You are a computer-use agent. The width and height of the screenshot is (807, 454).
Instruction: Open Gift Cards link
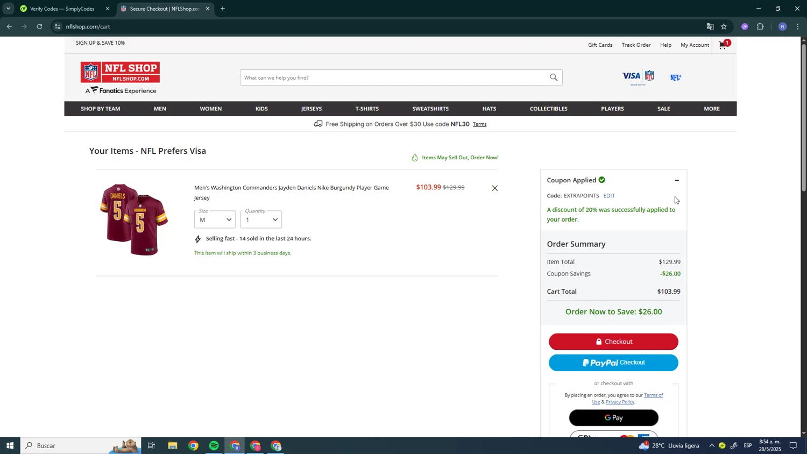(x=600, y=45)
